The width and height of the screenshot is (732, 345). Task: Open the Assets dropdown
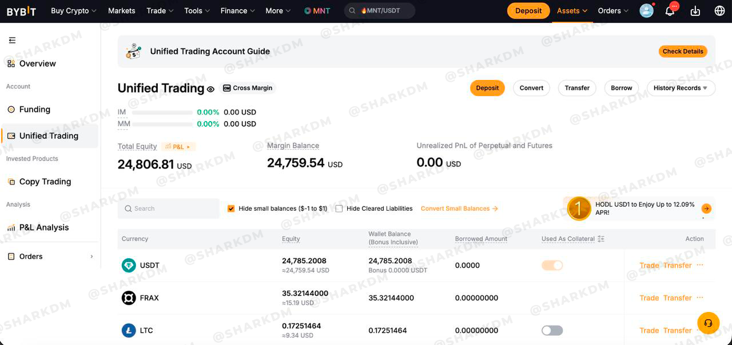[572, 11]
